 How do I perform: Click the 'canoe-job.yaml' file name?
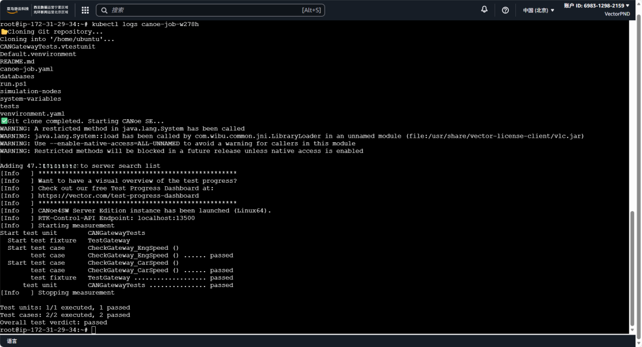[x=27, y=69]
